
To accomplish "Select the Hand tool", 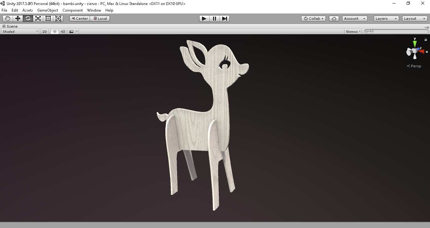I will [x=8, y=19].
